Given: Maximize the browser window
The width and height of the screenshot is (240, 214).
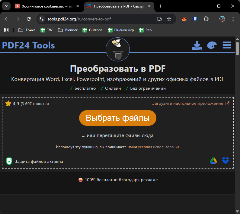Looking at the screenshot, I should (x=219, y=6).
